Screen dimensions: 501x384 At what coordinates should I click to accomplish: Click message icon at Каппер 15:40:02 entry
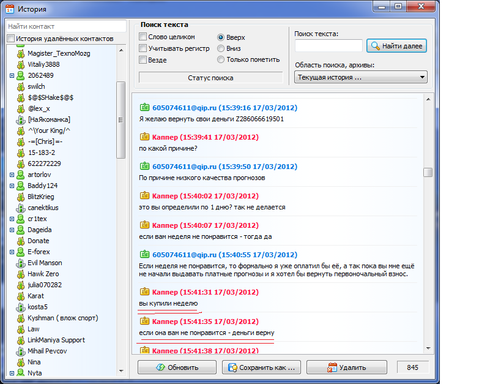[x=145, y=195]
